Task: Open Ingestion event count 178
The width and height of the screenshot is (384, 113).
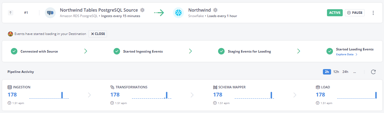Action: (x=12, y=95)
